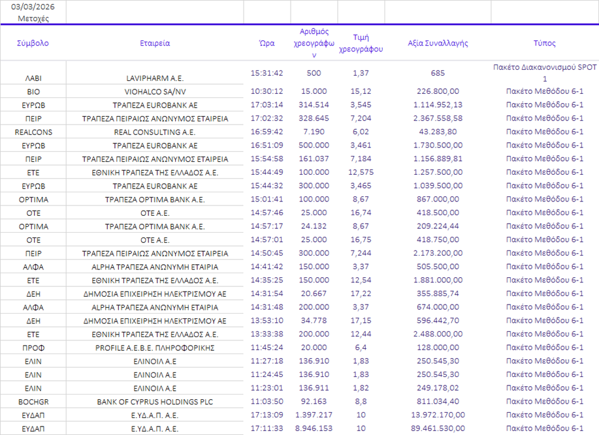Click the quantity 136.911
This screenshot has height=435, width=599.
coord(314,388)
